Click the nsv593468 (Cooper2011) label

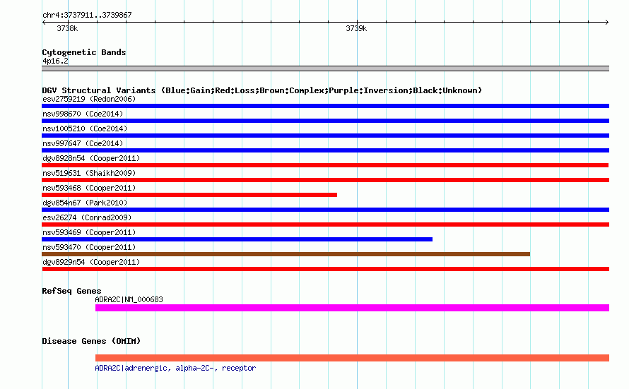[x=89, y=188]
